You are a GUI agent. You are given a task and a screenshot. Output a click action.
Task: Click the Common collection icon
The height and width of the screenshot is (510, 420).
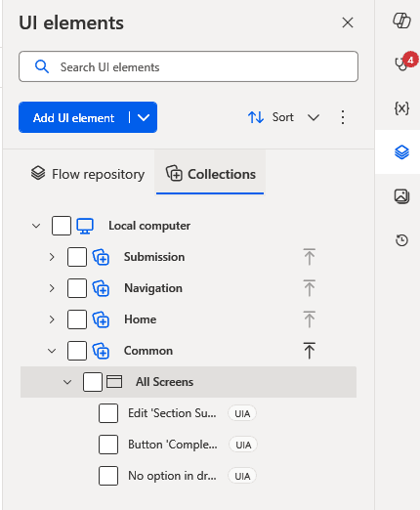click(101, 351)
